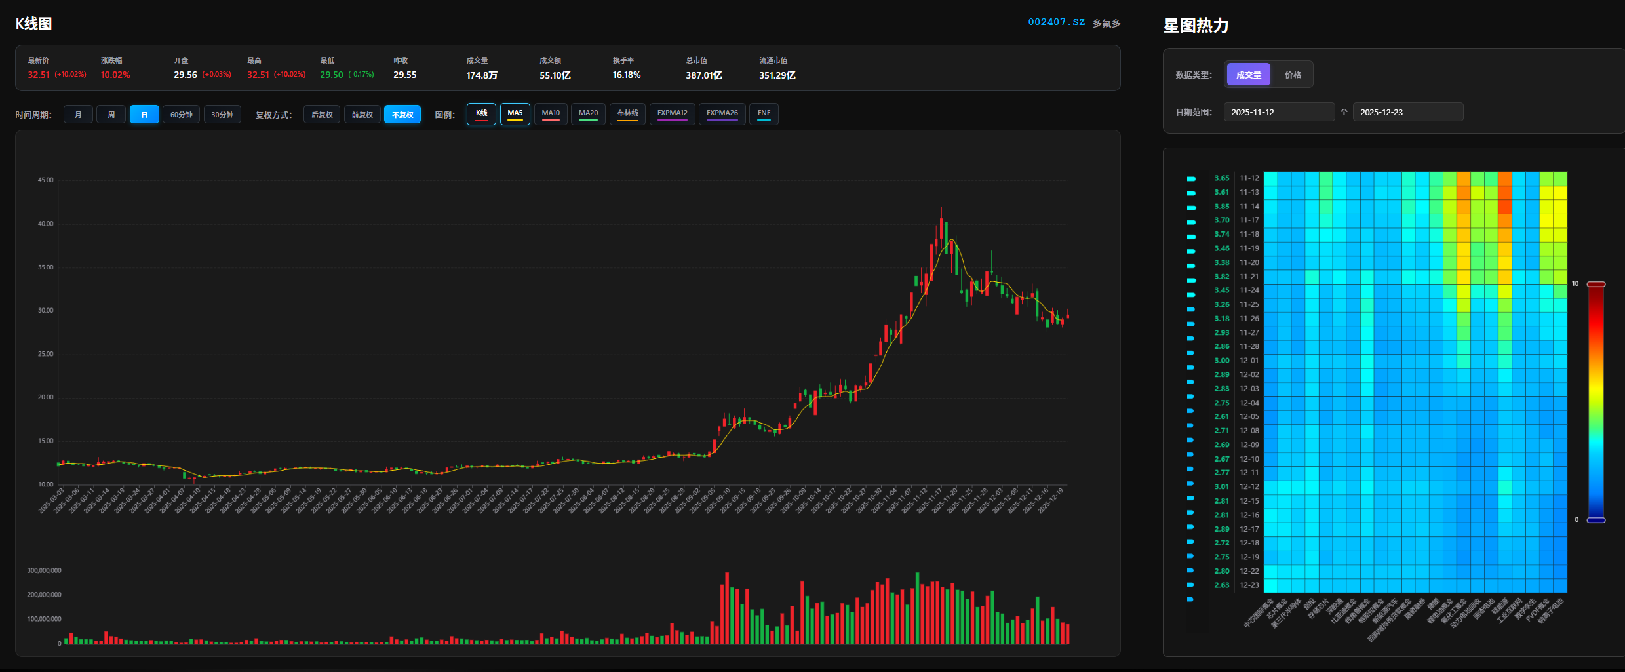Switch time period to 月 (monthly)
The height and width of the screenshot is (672, 1625).
tap(78, 115)
